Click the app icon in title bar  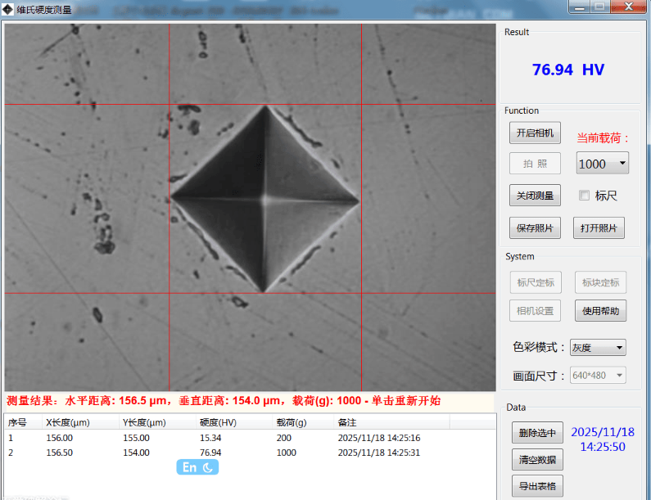pyautogui.click(x=9, y=10)
